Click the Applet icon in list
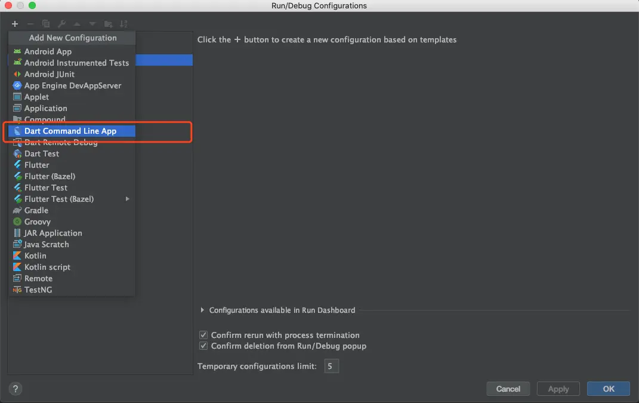The image size is (639, 403). tap(17, 97)
